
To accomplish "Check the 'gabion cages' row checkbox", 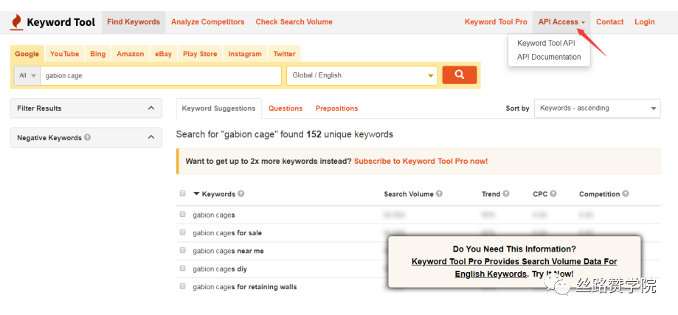I will coord(182,214).
